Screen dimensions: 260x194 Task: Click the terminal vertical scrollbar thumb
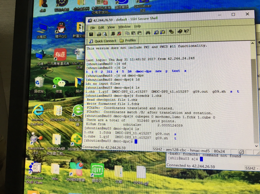point(254,101)
